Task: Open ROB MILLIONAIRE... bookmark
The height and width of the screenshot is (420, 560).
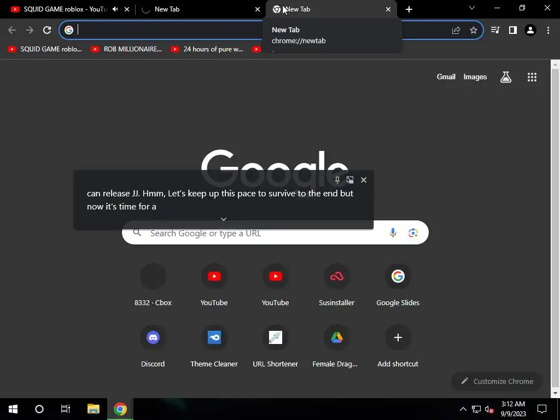Action: (127, 49)
